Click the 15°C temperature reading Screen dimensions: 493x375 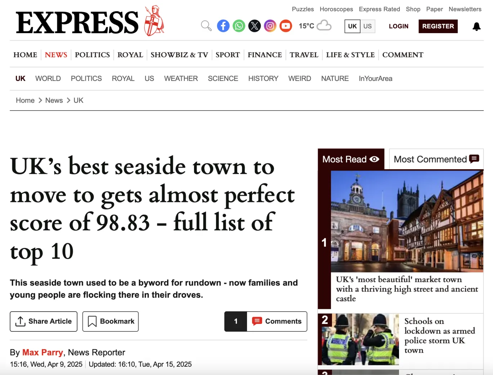(x=306, y=26)
